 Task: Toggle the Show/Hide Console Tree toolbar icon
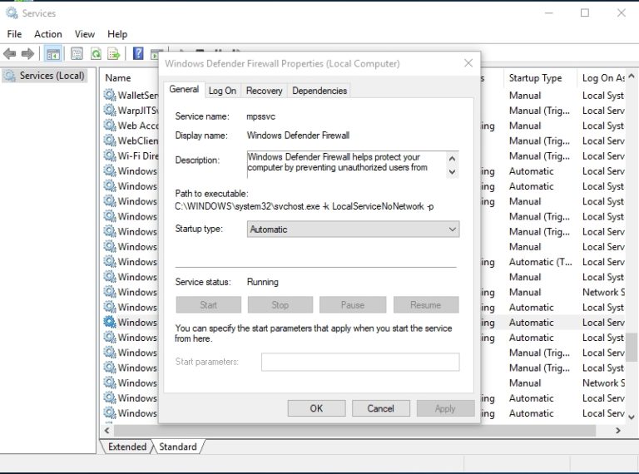(53, 54)
